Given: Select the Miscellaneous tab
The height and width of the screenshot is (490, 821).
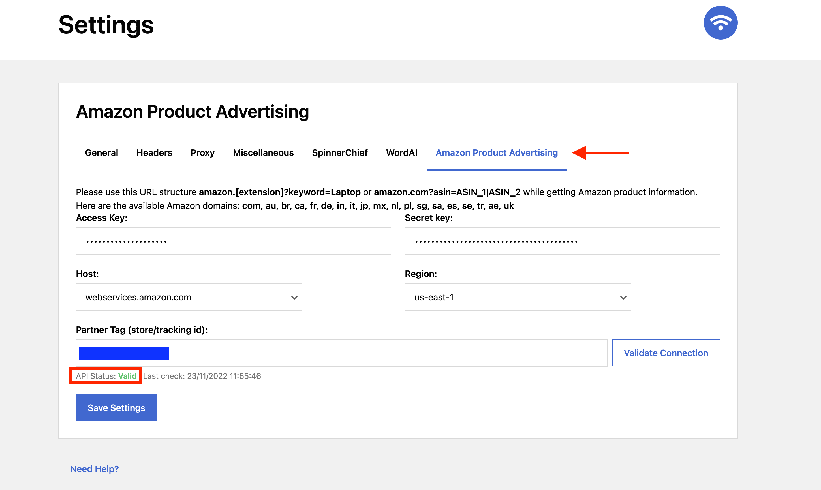Looking at the screenshot, I should 263,152.
